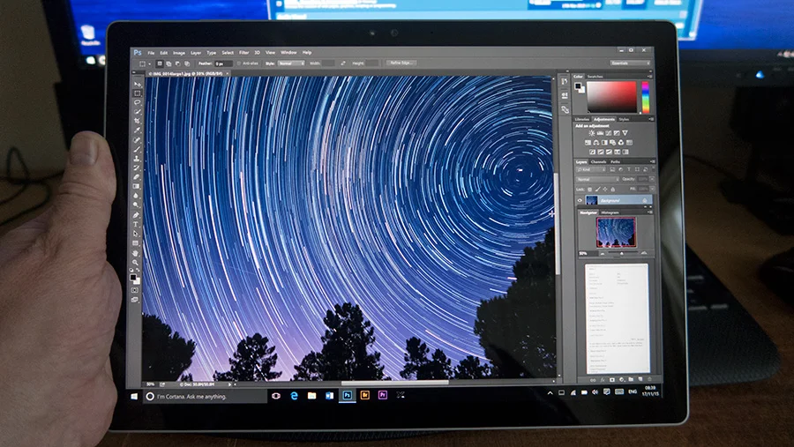Open the Window menu
This screenshot has width=794, height=447.
pos(288,52)
